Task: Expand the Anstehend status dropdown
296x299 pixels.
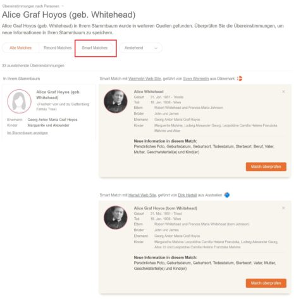Action: 141,48
